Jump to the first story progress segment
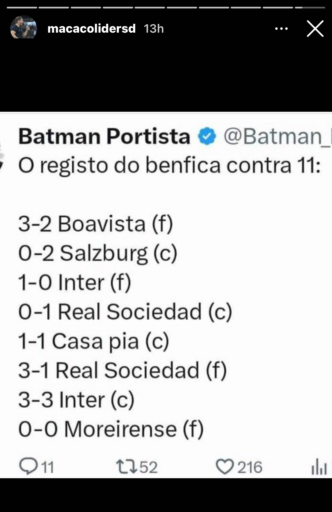Image resolution: width=332 pixels, height=512 pixels. [x=22, y=8]
